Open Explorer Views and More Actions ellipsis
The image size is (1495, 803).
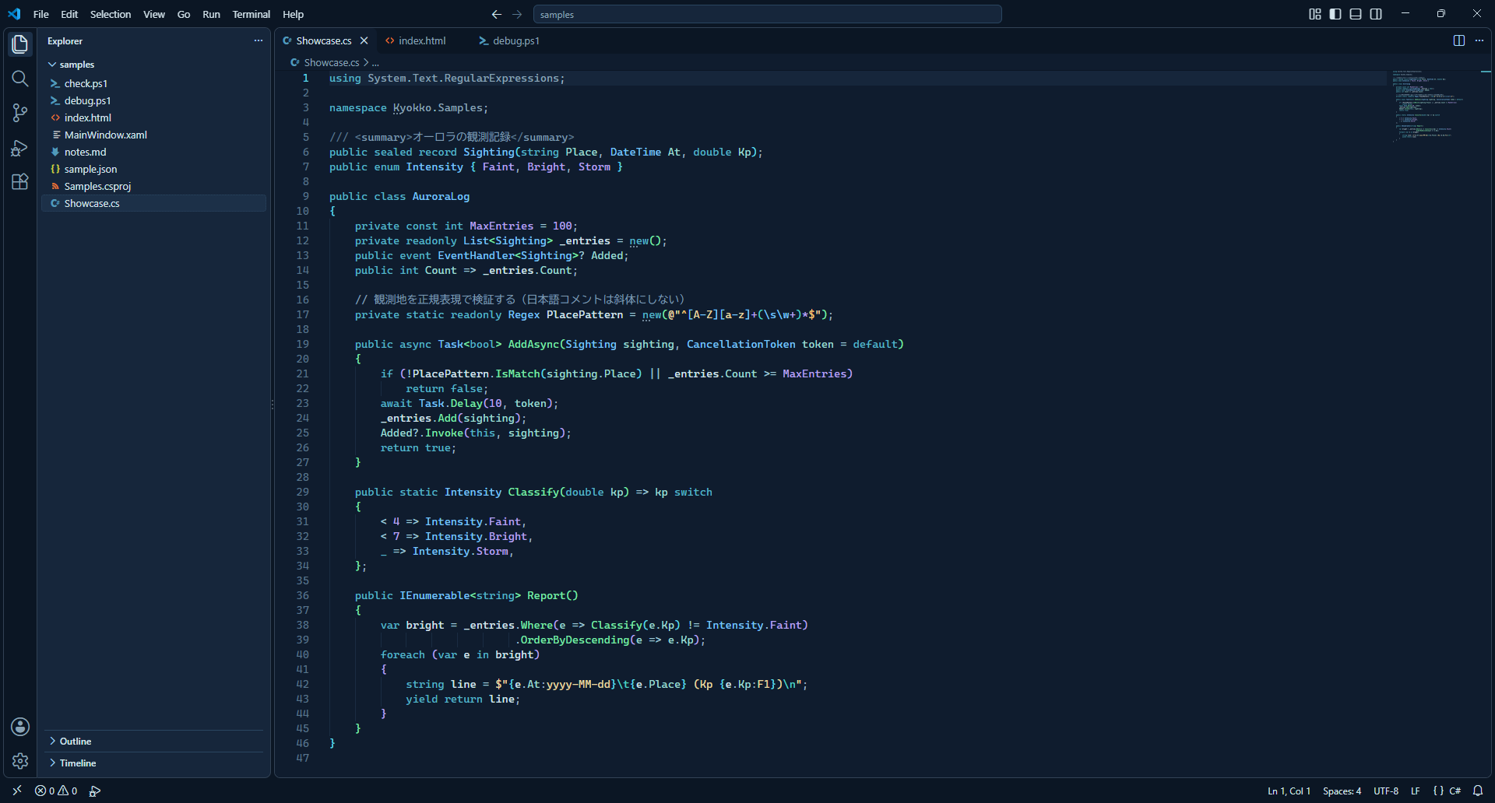coord(259,40)
